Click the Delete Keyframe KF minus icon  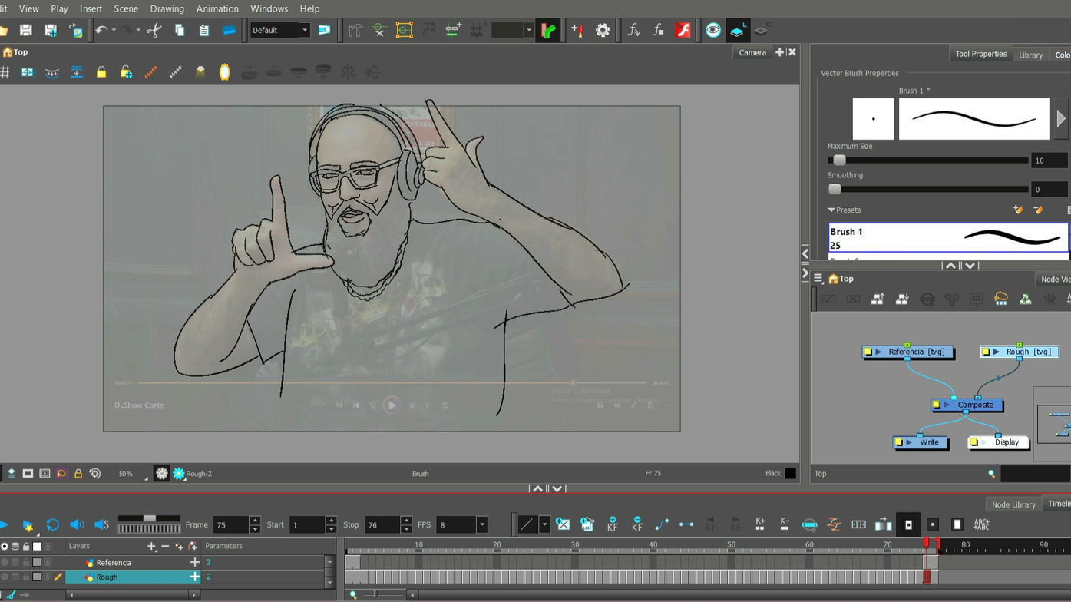[x=637, y=524]
